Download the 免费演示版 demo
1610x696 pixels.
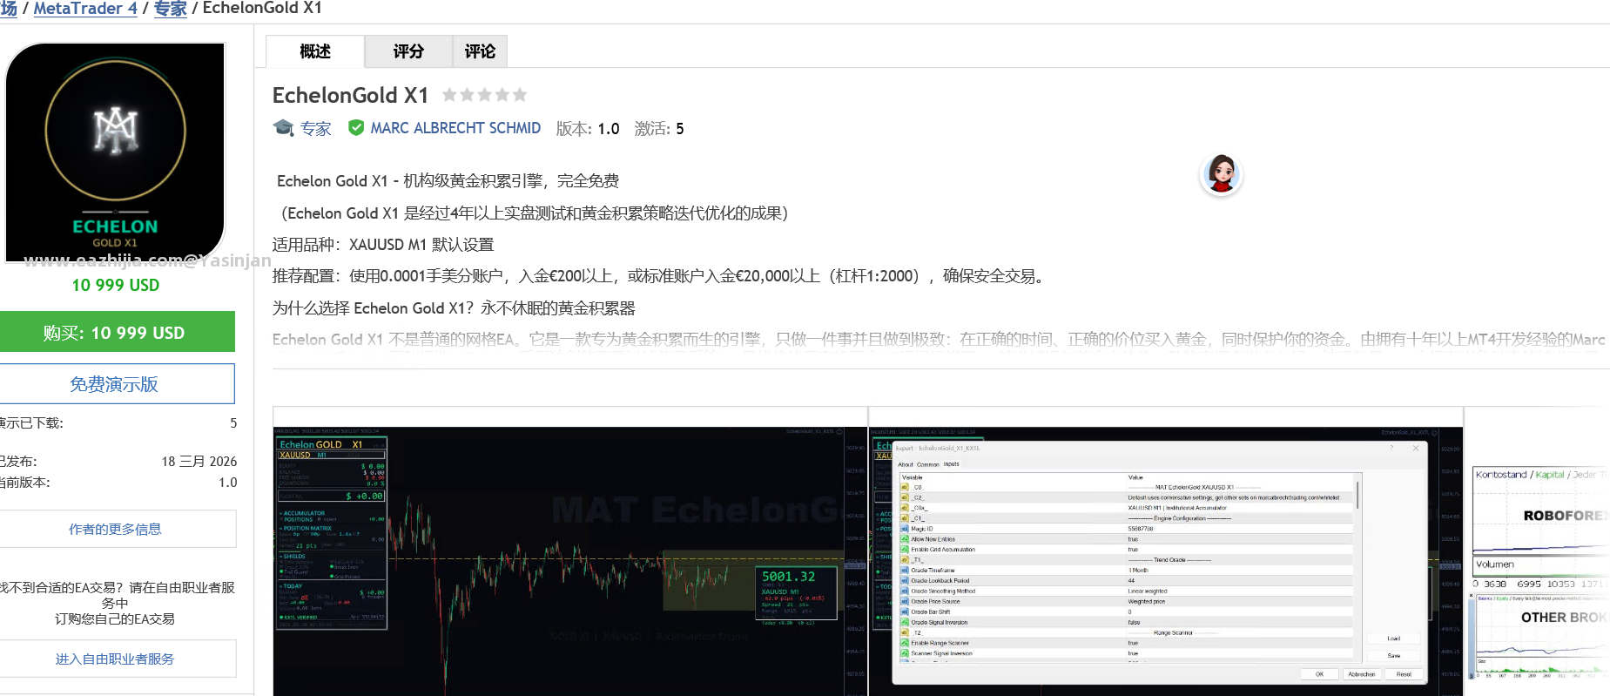click(x=116, y=384)
